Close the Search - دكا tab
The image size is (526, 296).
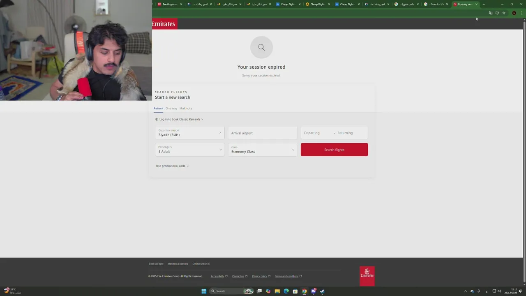tap(447, 4)
